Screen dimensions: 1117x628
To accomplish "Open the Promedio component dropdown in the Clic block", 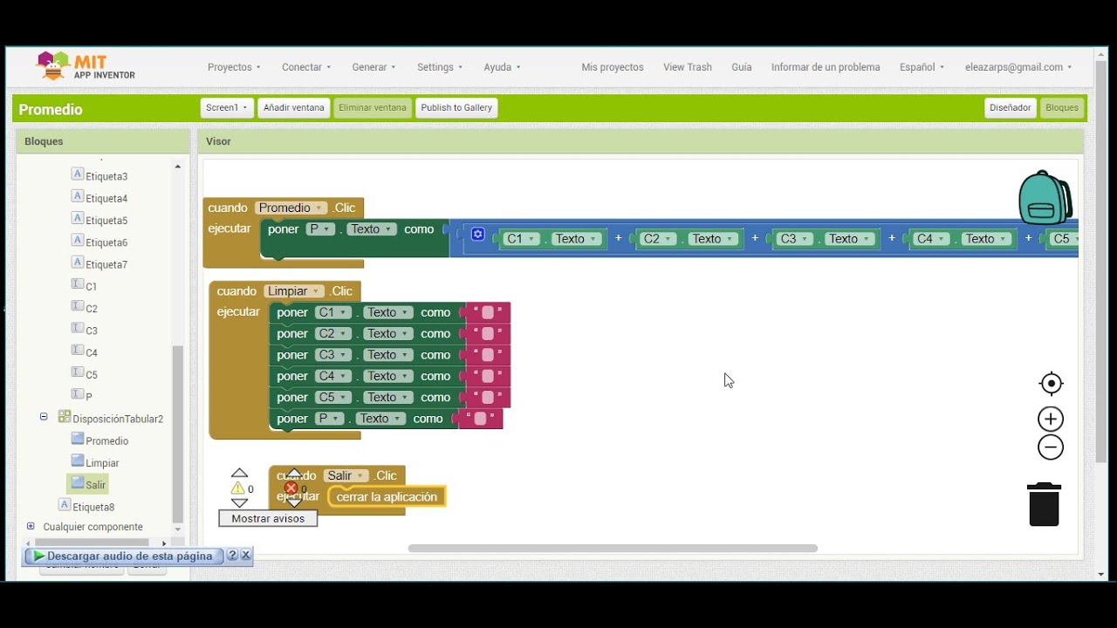I will (291, 208).
